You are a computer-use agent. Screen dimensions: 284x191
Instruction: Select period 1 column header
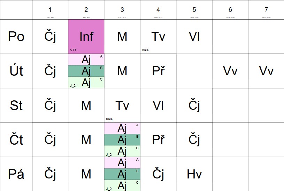pyautogui.click(x=50, y=10)
